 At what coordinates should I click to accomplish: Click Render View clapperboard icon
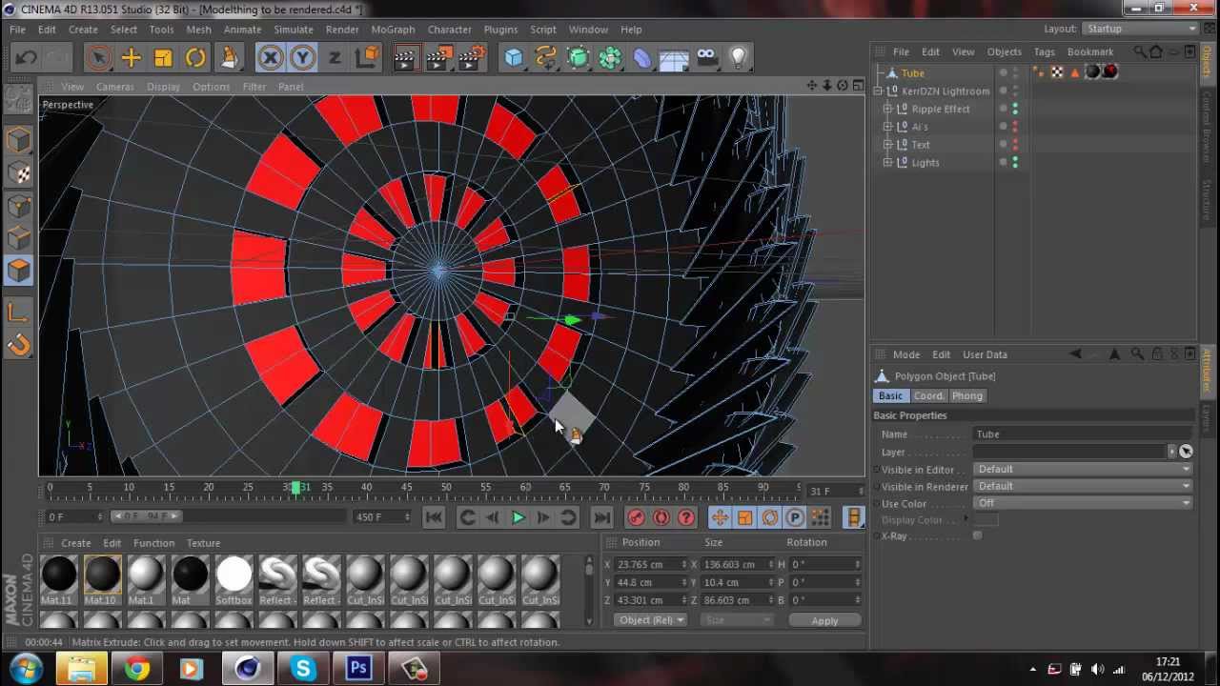point(407,58)
